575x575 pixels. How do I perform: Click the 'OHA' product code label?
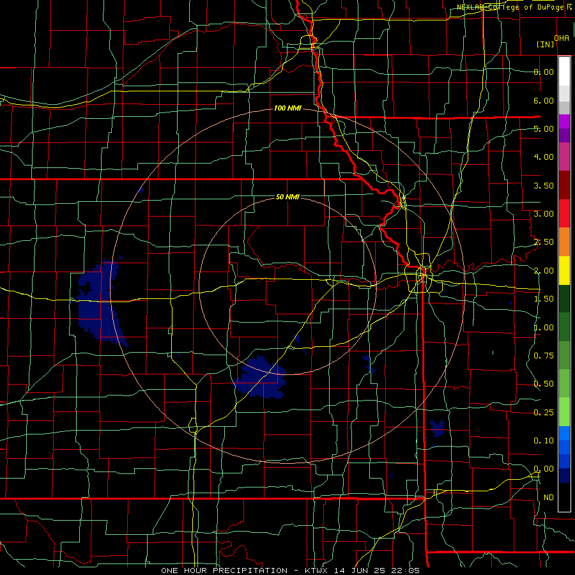[562, 38]
